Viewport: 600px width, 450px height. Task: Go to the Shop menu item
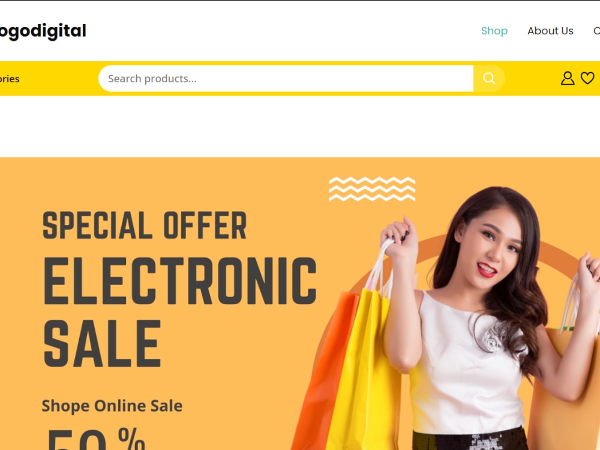pyautogui.click(x=494, y=31)
